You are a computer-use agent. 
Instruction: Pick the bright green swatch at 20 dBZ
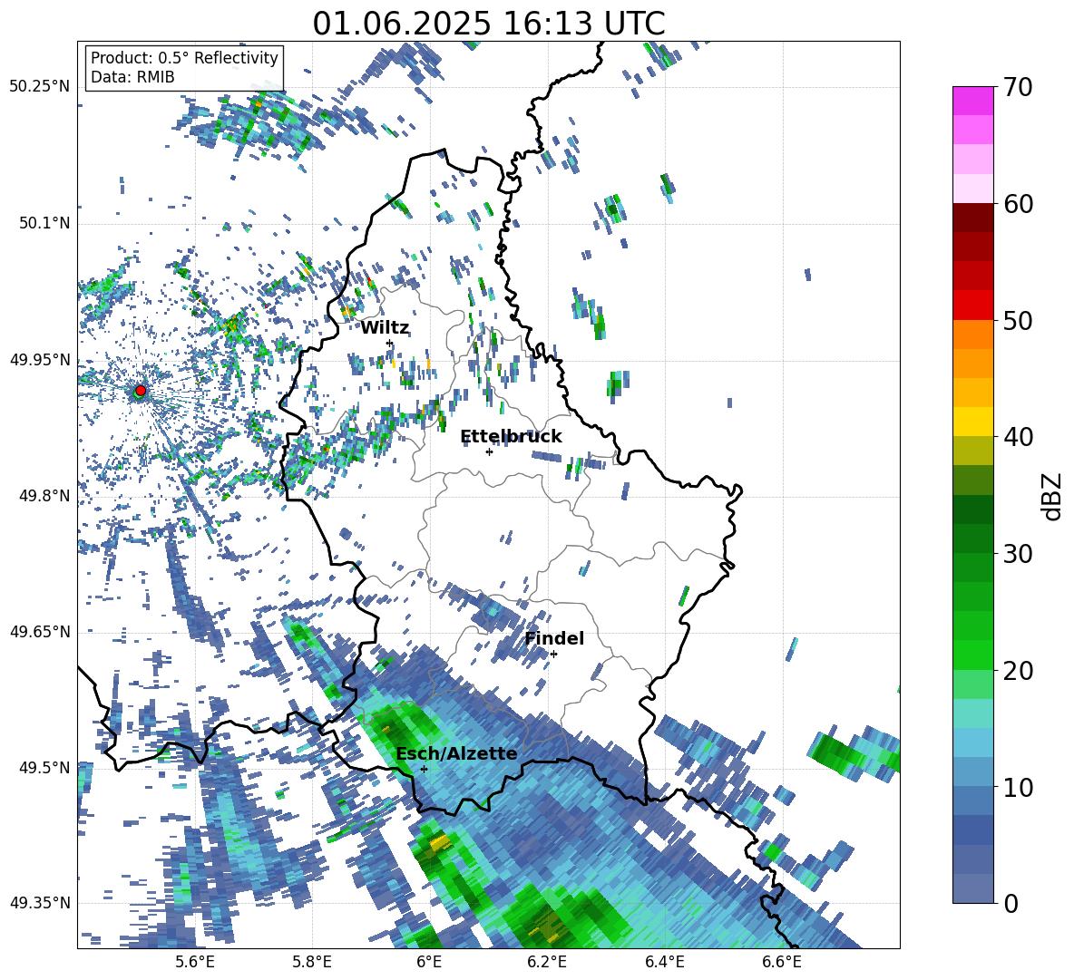[972, 655]
